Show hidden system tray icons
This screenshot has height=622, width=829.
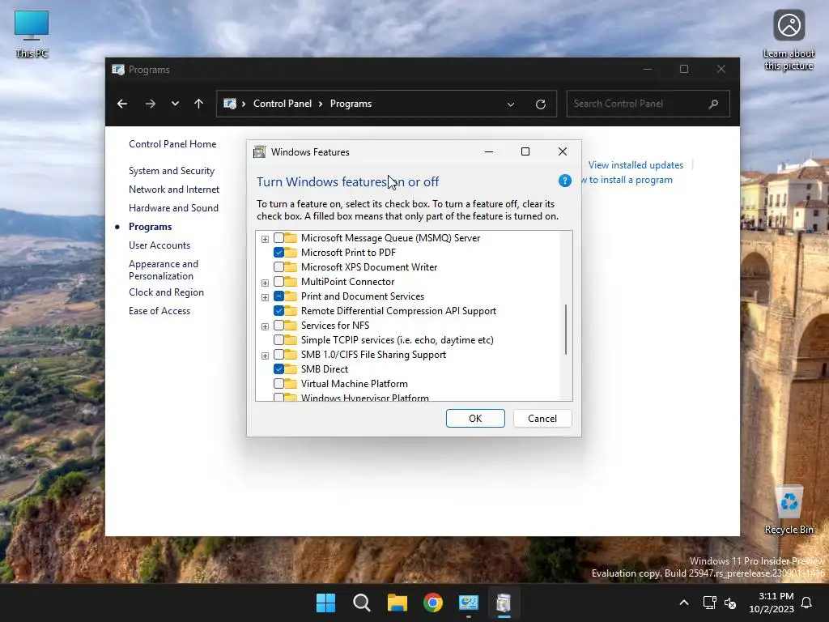point(683,603)
